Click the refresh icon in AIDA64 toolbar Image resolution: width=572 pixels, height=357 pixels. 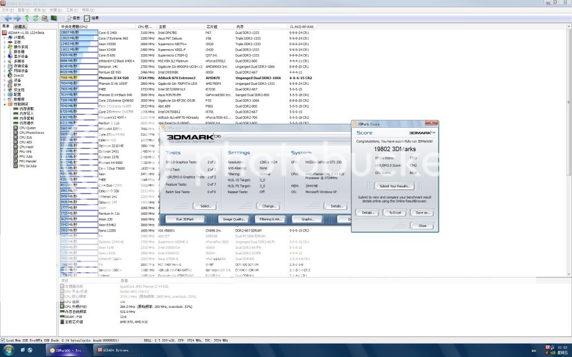point(35,18)
